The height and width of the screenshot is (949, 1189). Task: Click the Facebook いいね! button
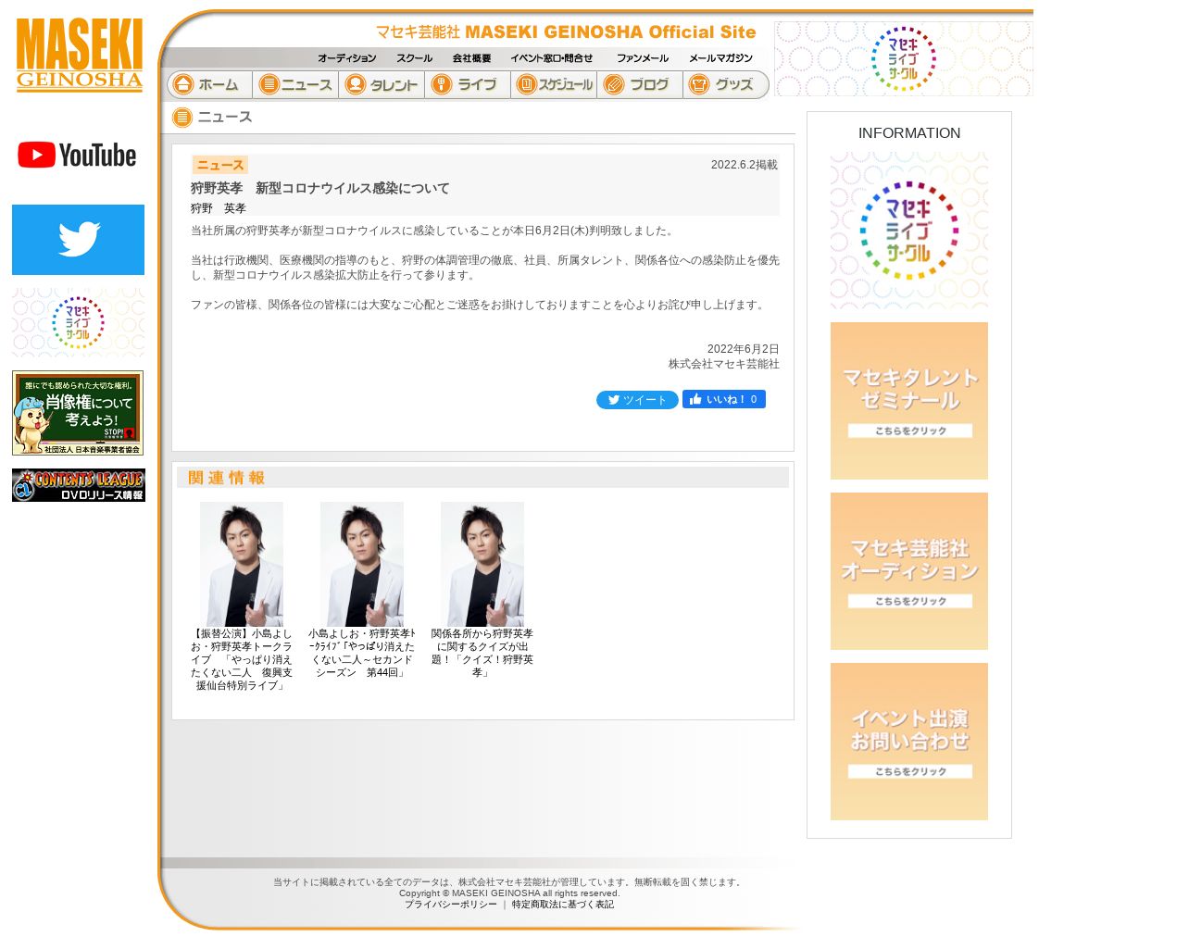pos(724,399)
